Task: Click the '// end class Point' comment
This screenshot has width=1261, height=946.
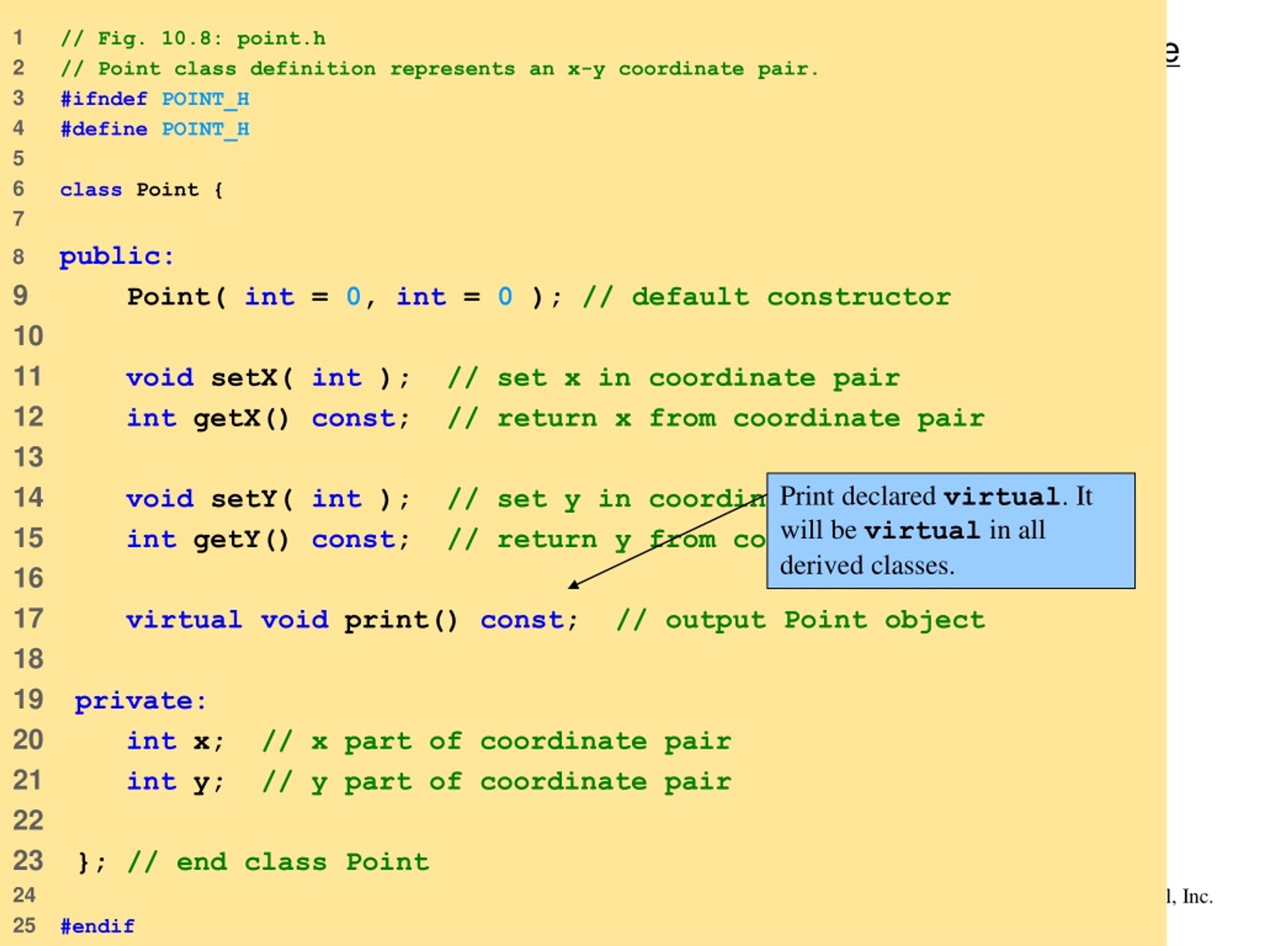Action: [x=279, y=862]
